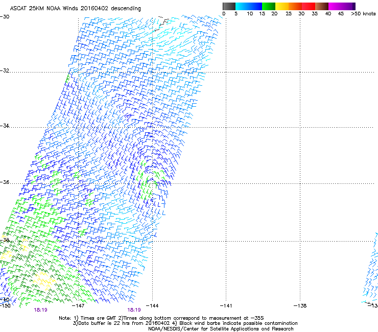Click the green 15-20 knots legend swatch
378x332 pixels.
[x=269, y=6]
